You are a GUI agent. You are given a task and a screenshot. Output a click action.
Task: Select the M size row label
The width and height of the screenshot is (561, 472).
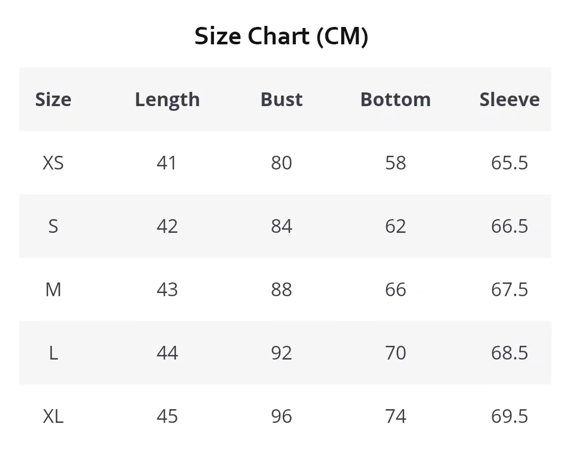pyautogui.click(x=53, y=289)
